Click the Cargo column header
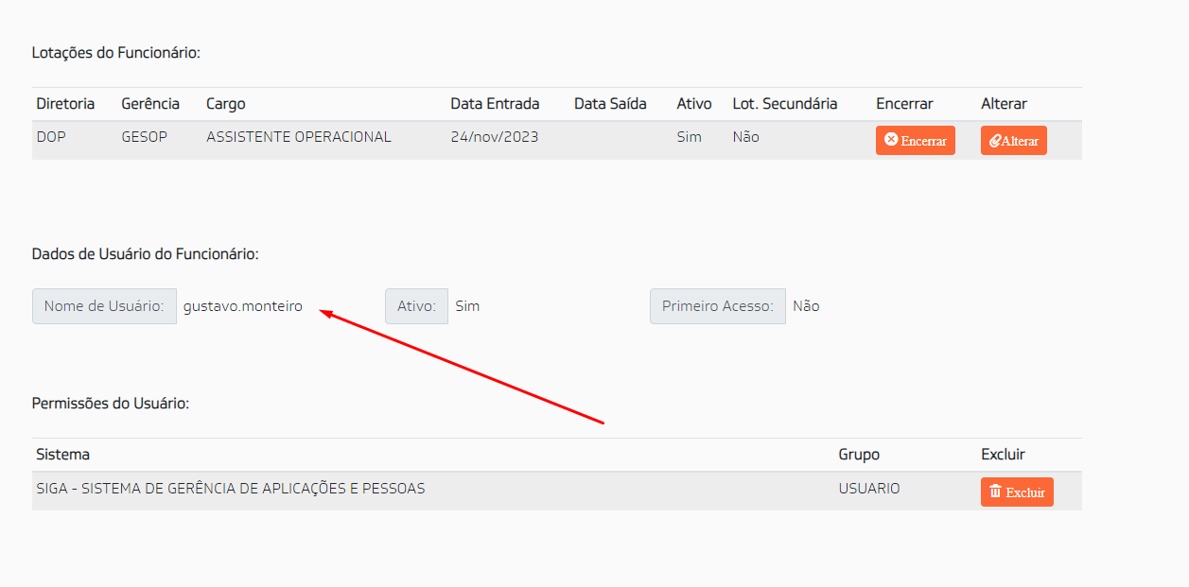Image resolution: width=1189 pixels, height=587 pixels. tap(226, 104)
